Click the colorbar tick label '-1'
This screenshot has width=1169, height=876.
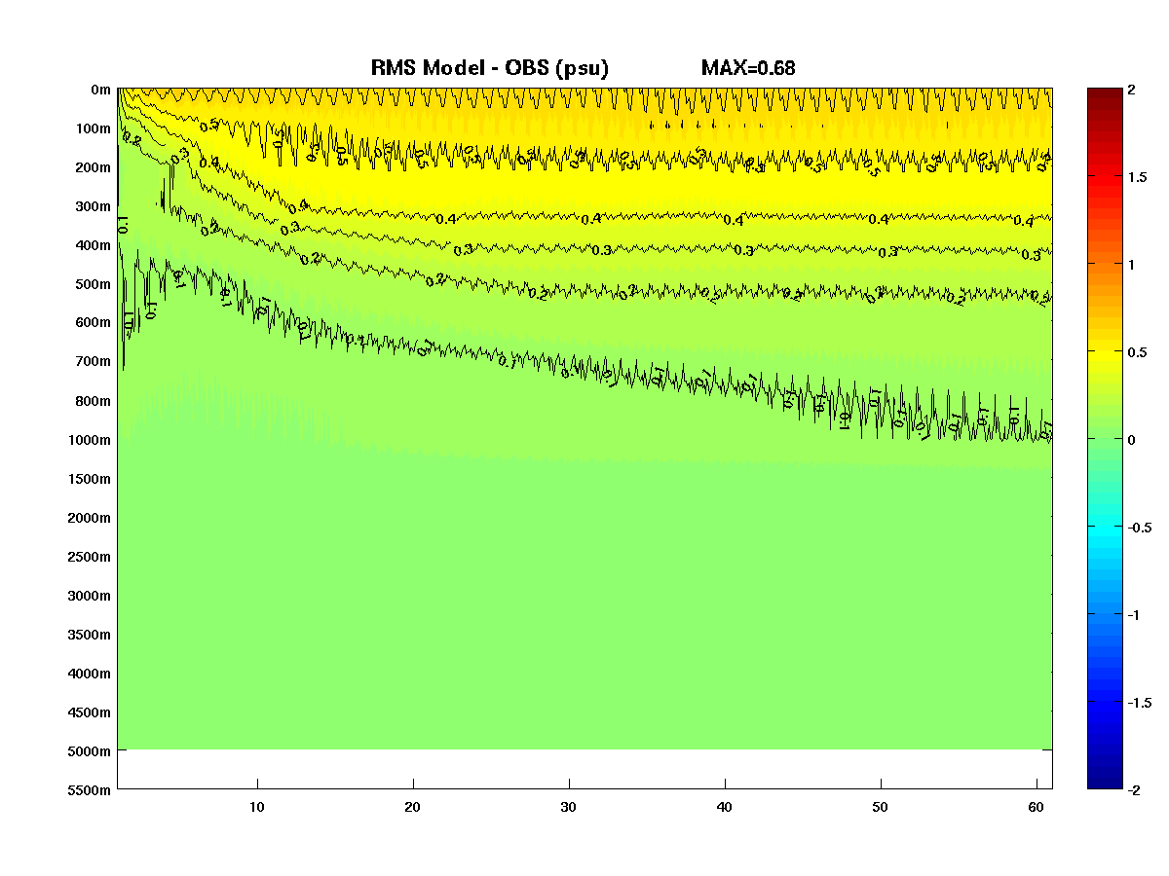(x=1134, y=615)
